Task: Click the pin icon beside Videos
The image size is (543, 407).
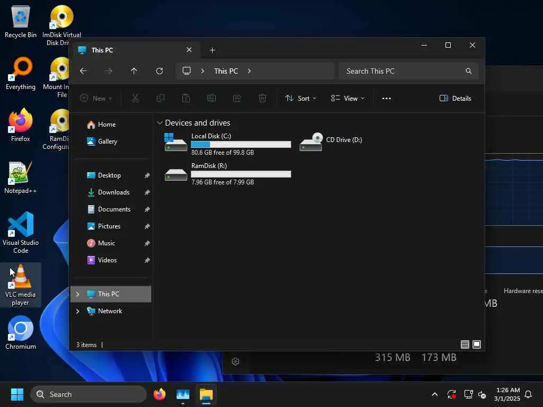Action: [x=147, y=260]
